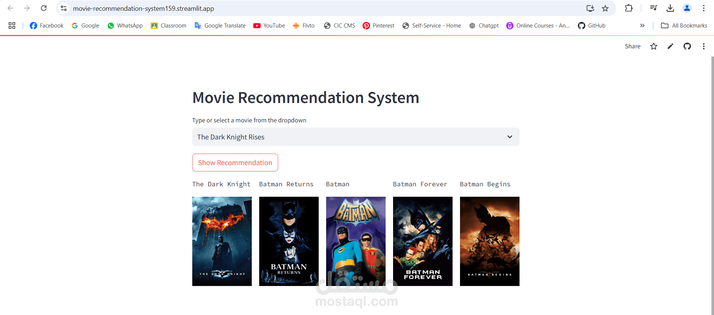Click the Streamlit Share button

click(633, 46)
